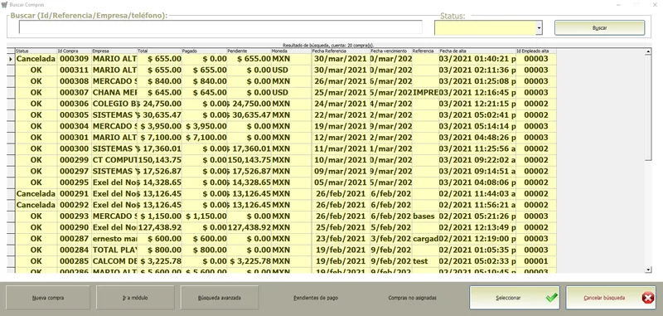Click the Id Empleado alta column header
Image resolution: width=663 pixels, height=316 pixels.
(536, 51)
